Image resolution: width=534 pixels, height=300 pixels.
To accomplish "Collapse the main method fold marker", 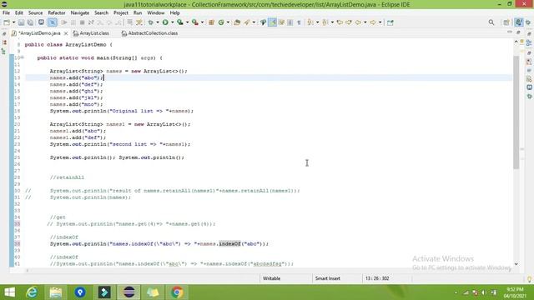I will (x=23, y=57).
